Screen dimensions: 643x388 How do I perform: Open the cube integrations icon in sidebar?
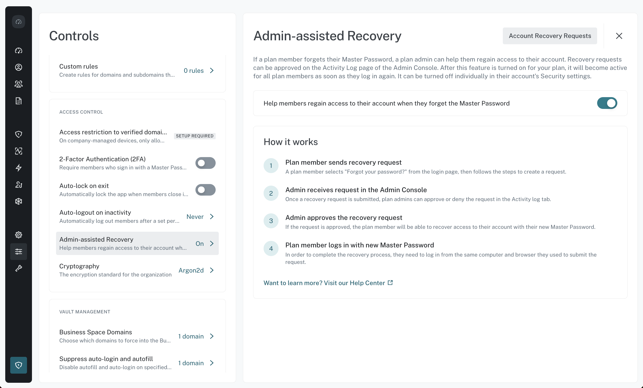[x=18, y=201]
